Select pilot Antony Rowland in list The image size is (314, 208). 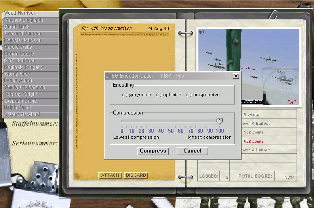30,114
